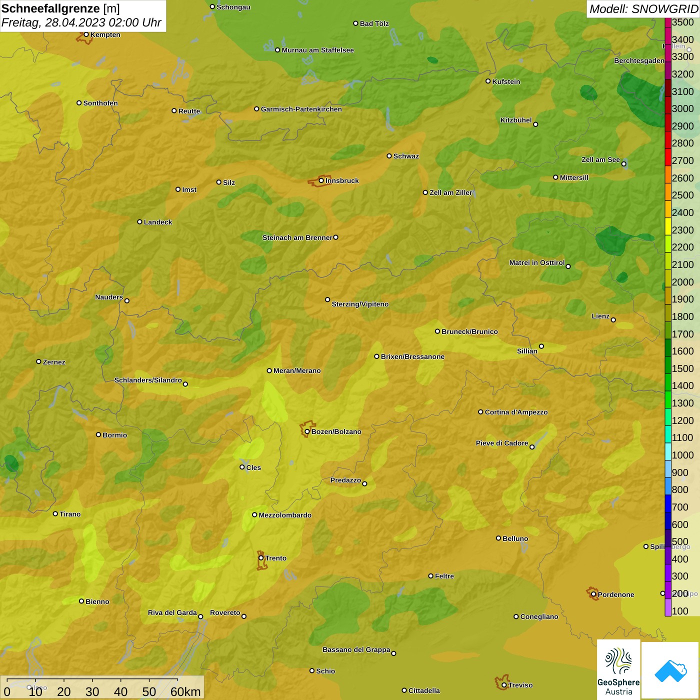Select the Bozen/Bolzano city marker dot
700x700 pixels.
(307, 431)
